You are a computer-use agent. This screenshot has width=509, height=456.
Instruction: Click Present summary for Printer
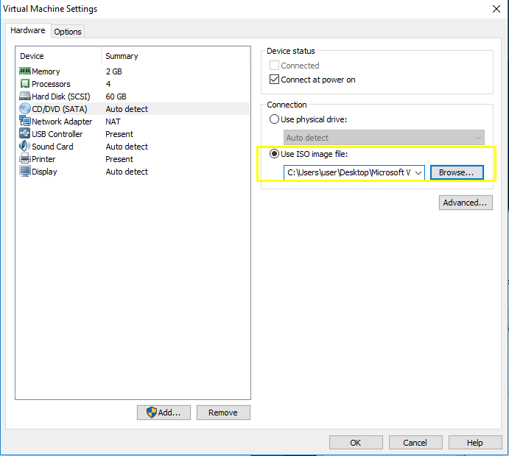tap(119, 159)
